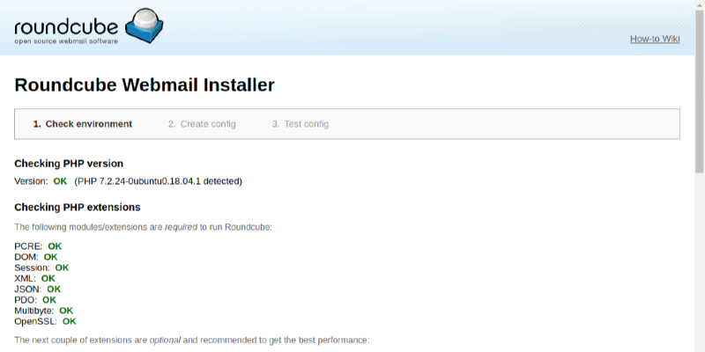This screenshot has height=352, width=705.
Task: Click the OK status beside OpenSSL
Action: (x=69, y=321)
